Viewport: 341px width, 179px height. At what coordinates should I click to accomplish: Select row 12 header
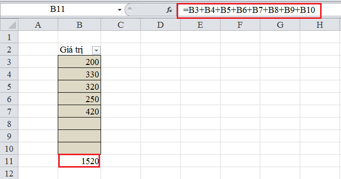[x=9, y=173]
